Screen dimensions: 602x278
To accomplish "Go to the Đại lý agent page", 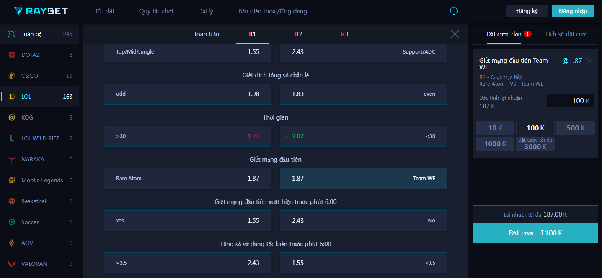I will (x=206, y=11).
